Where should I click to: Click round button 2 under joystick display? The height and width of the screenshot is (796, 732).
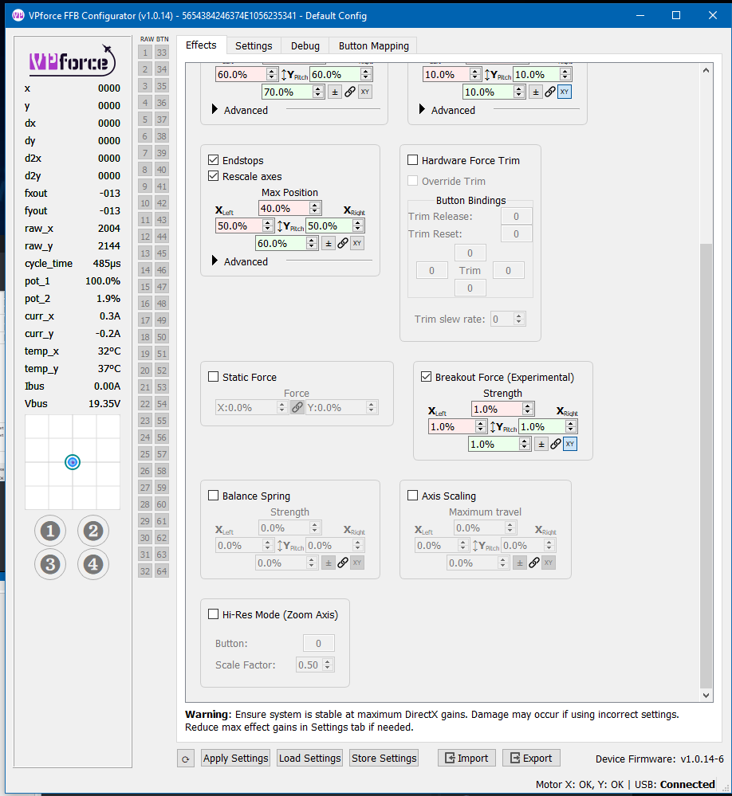[x=93, y=531]
